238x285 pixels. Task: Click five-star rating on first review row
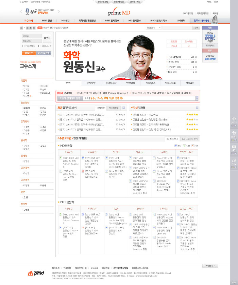click(192, 115)
